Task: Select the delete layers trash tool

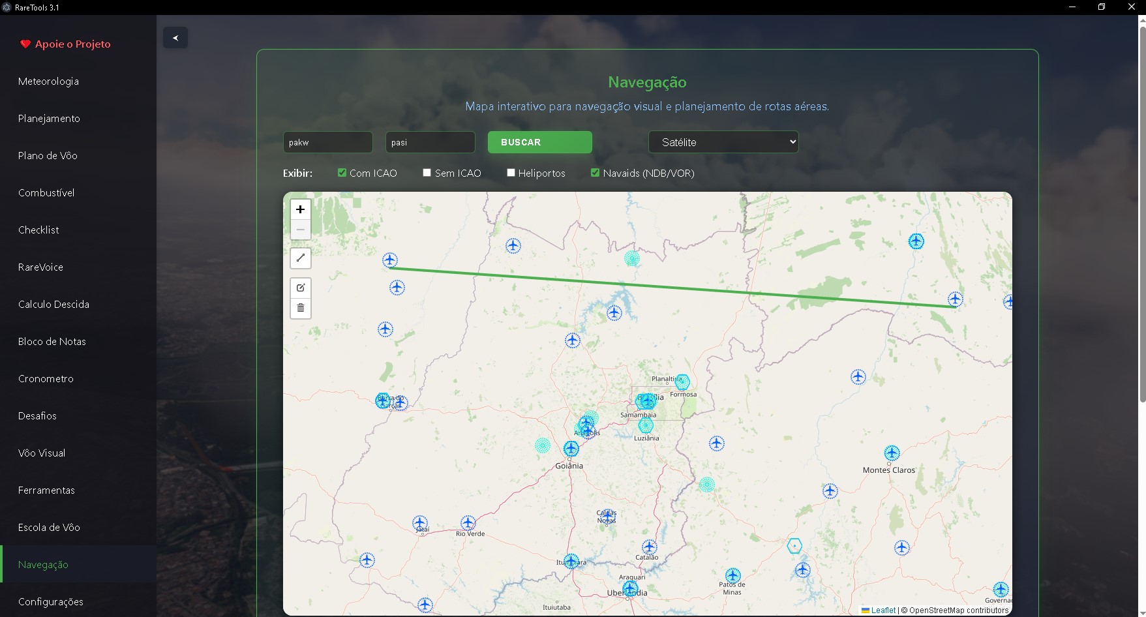Action: [x=300, y=307]
